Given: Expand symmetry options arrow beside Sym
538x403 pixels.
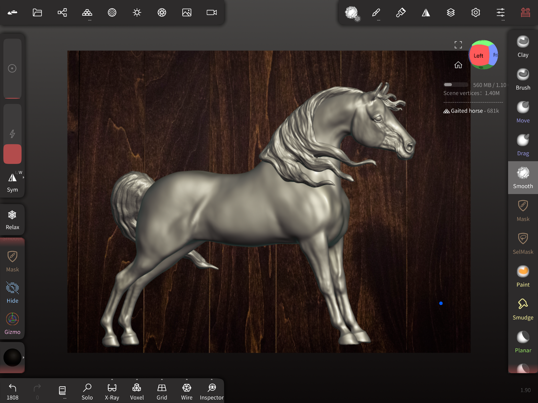Looking at the screenshot, I should click(23, 177).
